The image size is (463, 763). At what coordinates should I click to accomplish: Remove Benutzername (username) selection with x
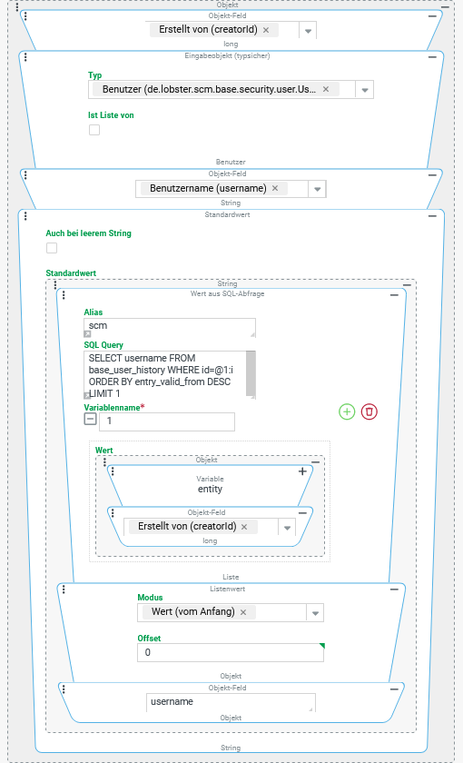[275, 188]
